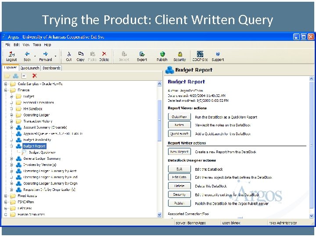The width and height of the screenshot is (316, 237).
Task: Open the View menu
Action: (26, 45)
